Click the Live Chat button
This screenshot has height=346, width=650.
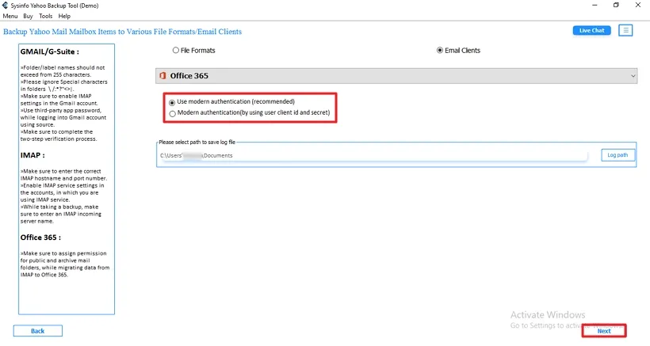[x=591, y=30]
